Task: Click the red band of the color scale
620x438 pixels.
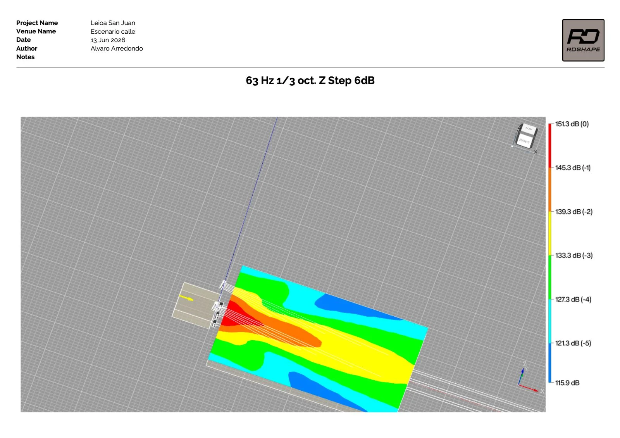Action: 550,145
